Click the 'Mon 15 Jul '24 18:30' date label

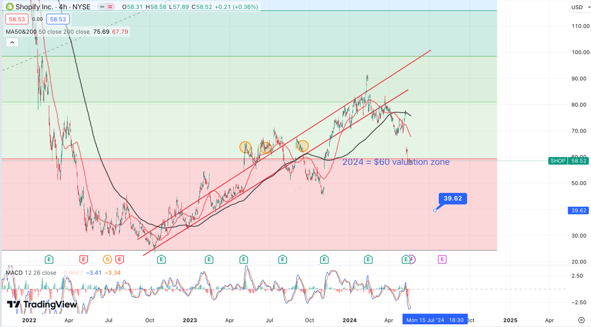pyautogui.click(x=435, y=320)
